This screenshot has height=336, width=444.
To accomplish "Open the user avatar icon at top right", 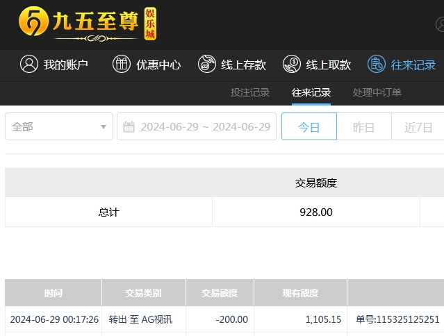I will click(440, 24).
